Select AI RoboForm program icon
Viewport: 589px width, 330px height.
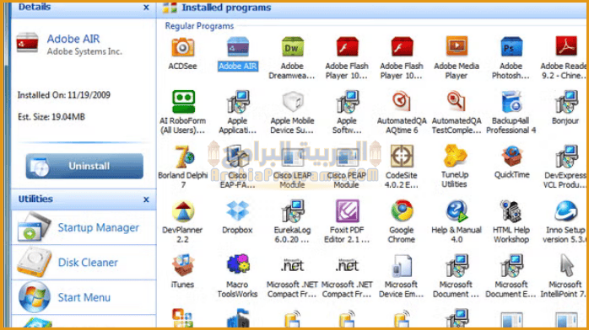click(x=183, y=102)
